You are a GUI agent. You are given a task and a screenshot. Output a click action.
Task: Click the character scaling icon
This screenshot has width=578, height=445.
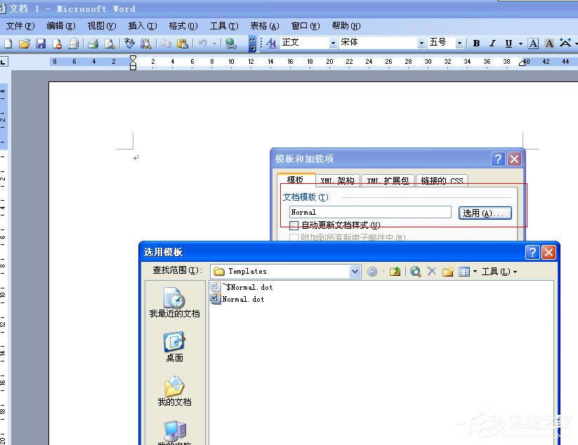(565, 44)
